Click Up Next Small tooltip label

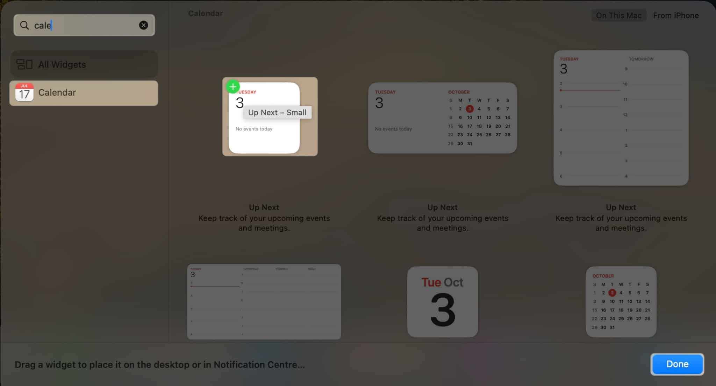tap(277, 112)
